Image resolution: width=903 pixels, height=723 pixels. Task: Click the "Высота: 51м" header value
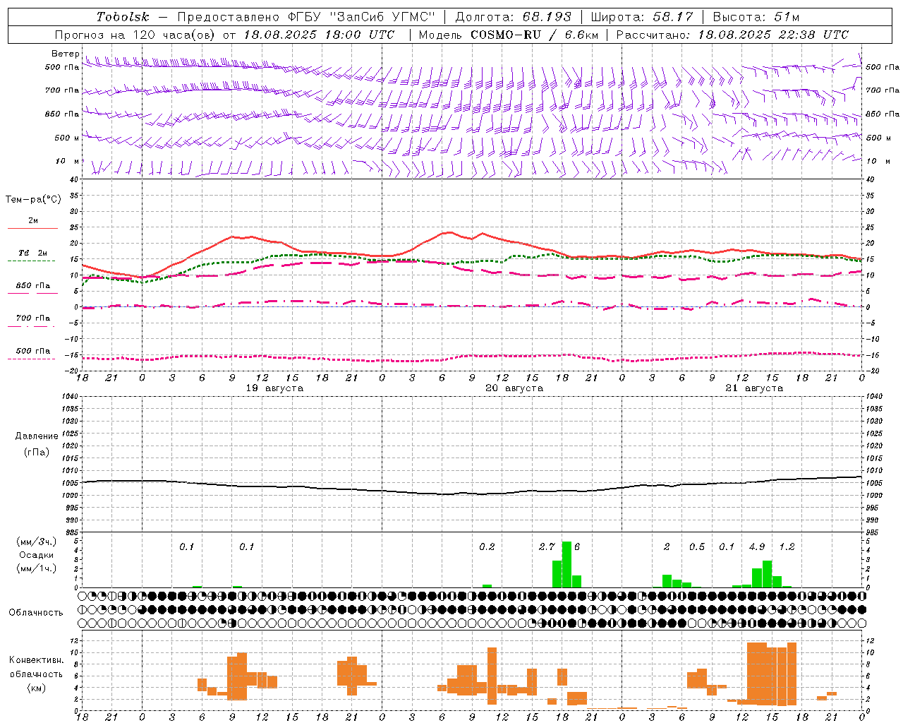(x=756, y=17)
